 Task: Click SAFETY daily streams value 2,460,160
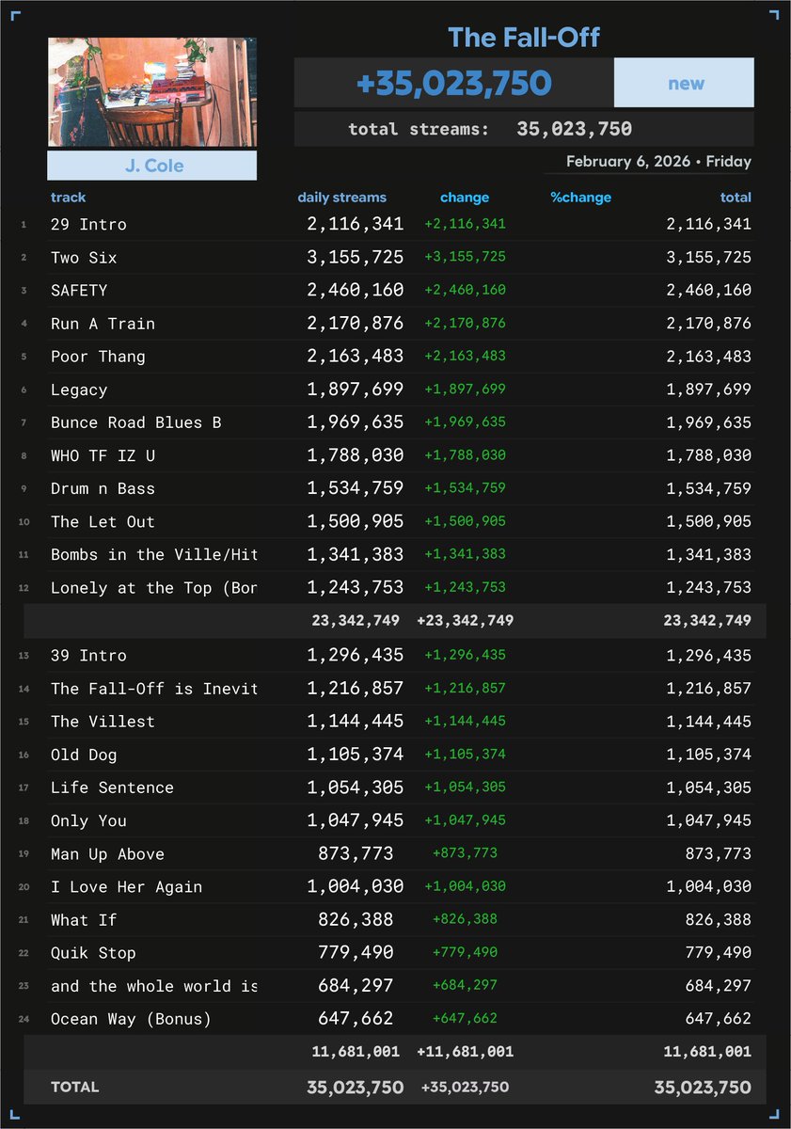pyautogui.click(x=356, y=290)
